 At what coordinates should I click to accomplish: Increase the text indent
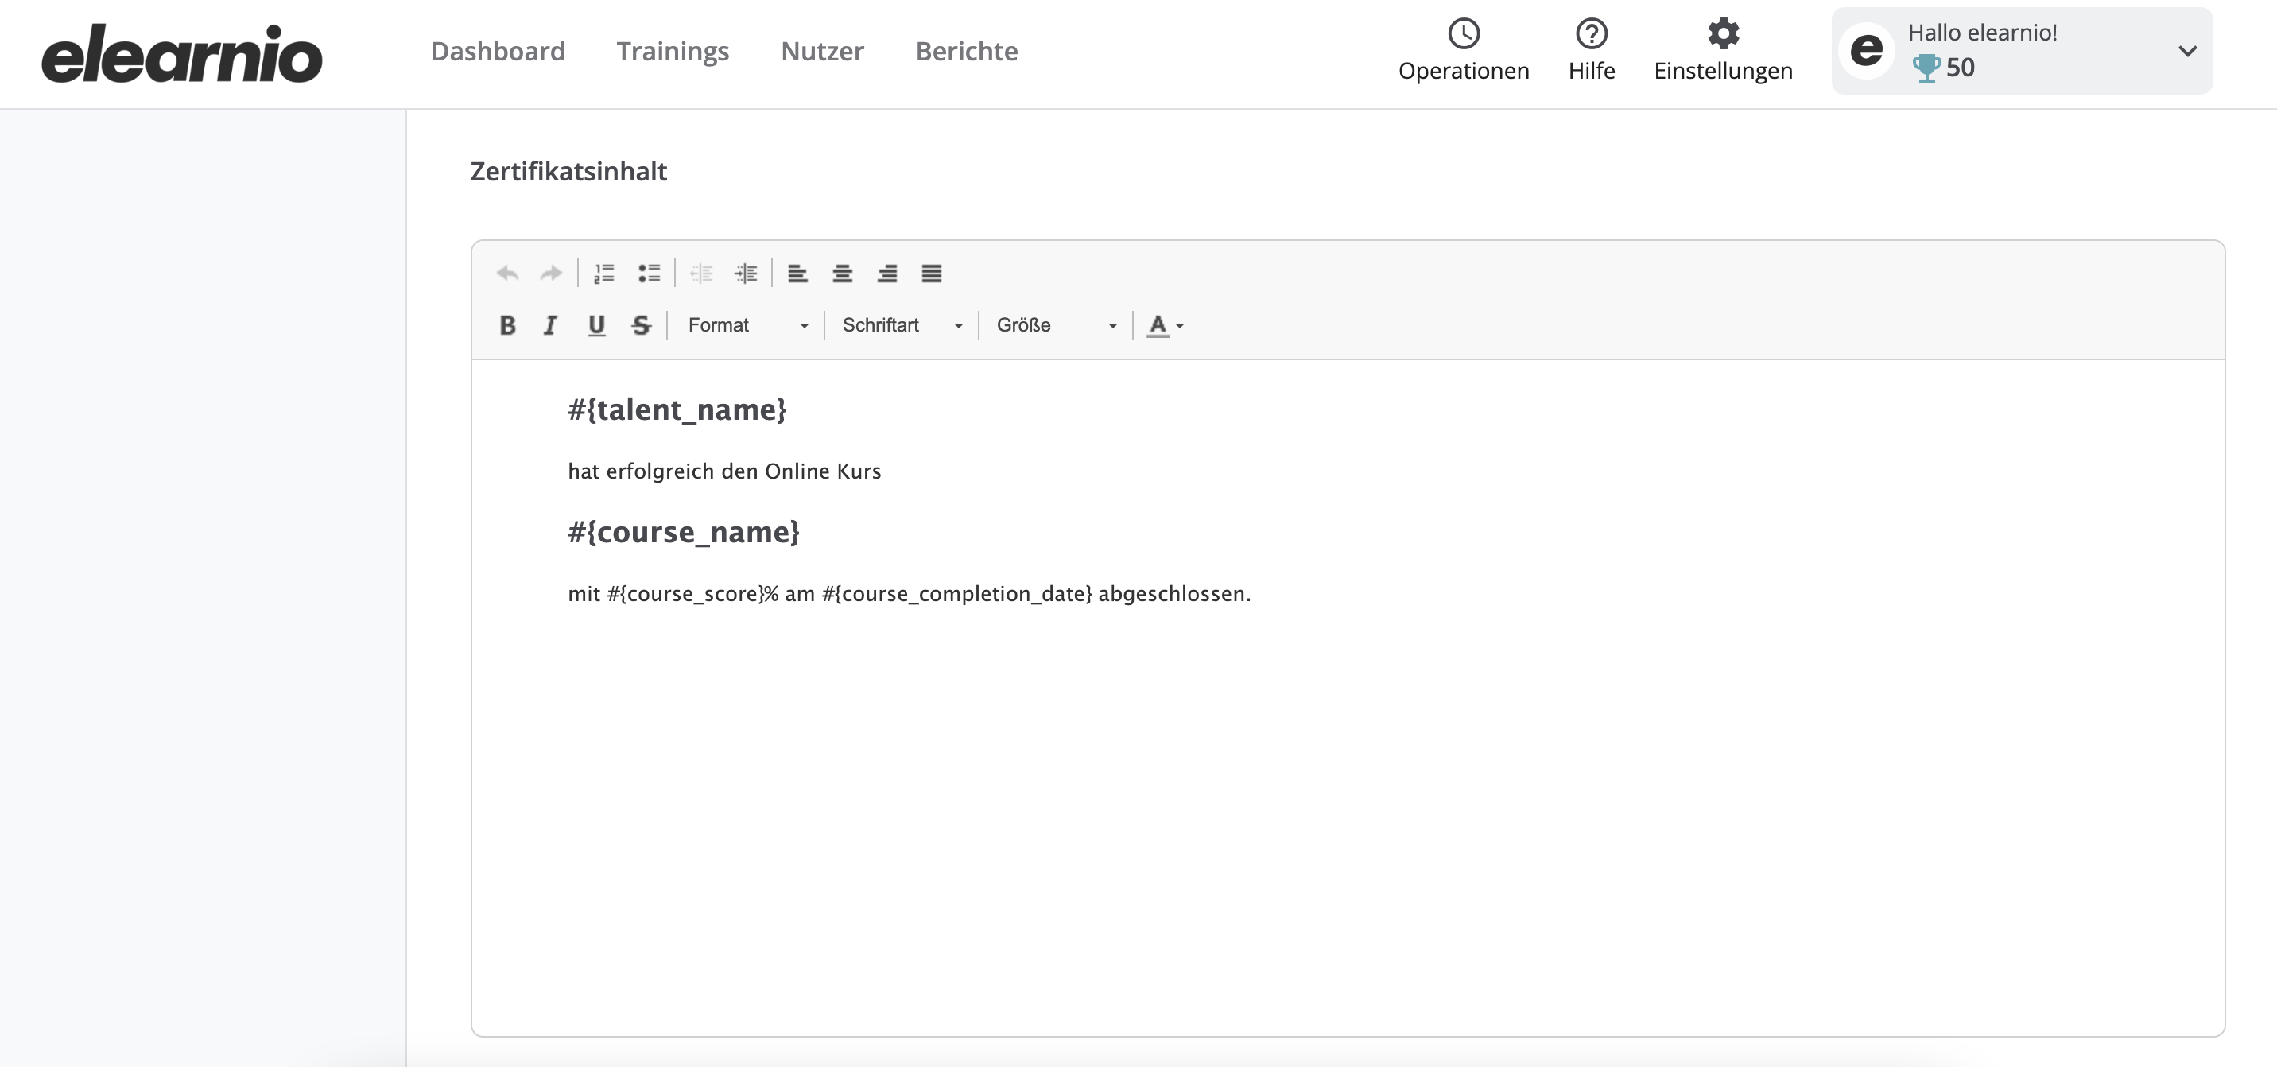pos(746,274)
